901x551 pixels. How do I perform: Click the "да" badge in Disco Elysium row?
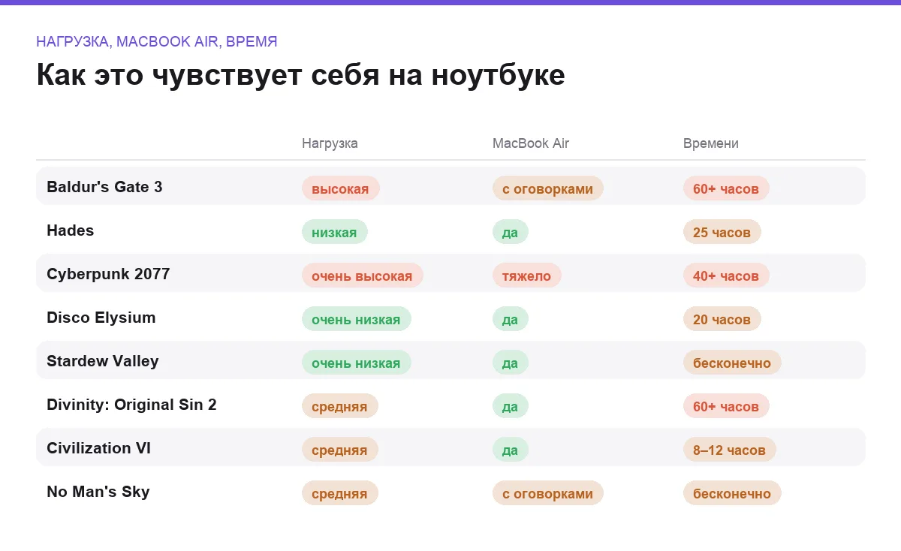[x=511, y=319]
